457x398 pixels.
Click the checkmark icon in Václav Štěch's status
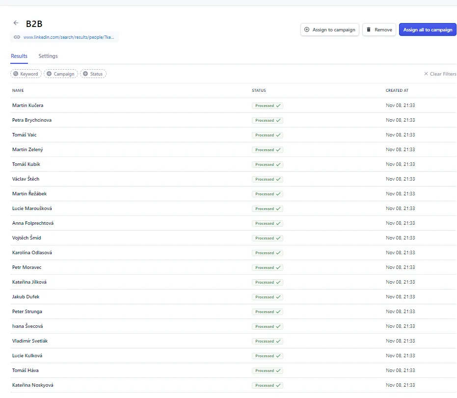pyautogui.click(x=278, y=179)
